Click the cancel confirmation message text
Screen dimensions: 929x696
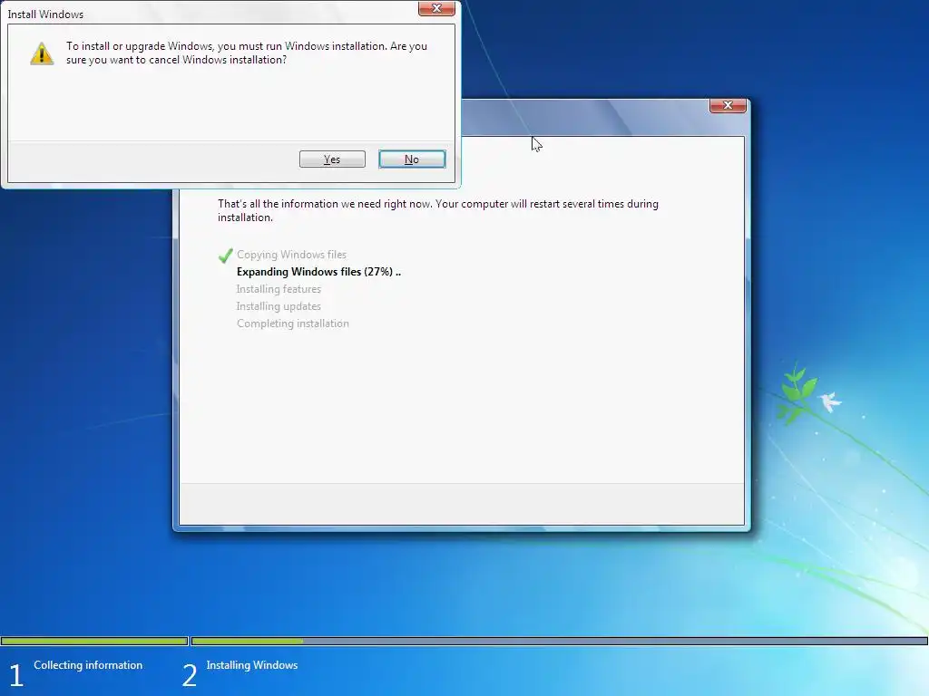point(247,53)
